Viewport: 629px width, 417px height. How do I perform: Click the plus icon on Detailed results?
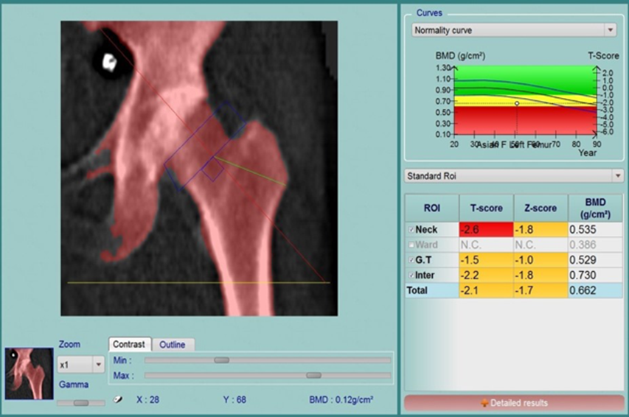pos(484,403)
